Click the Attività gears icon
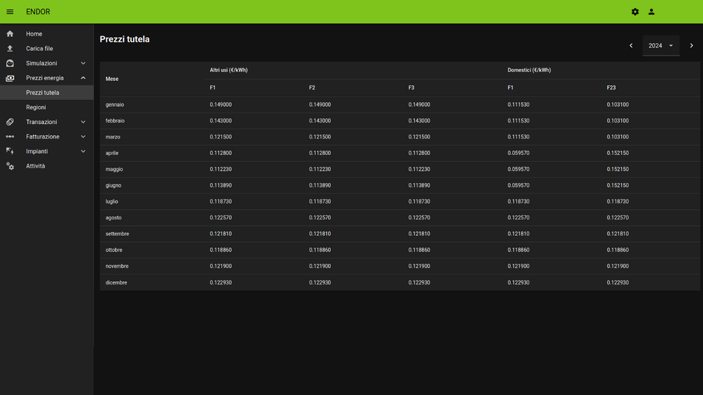This screenshot has height=395, width=703. click(x=10, y=166)
